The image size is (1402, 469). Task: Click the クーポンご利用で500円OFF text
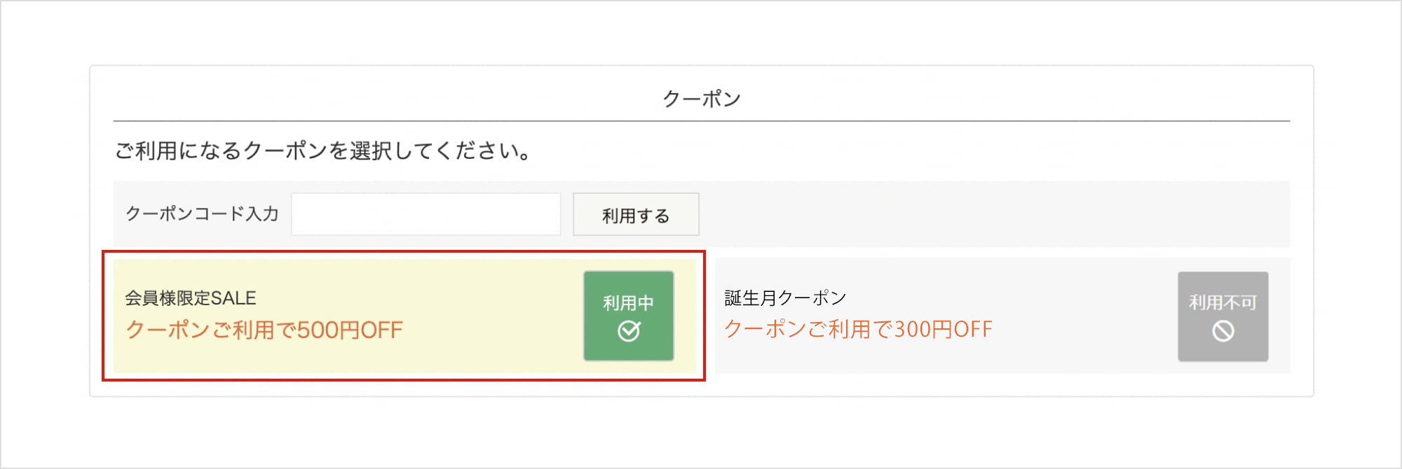coord(264,330)
